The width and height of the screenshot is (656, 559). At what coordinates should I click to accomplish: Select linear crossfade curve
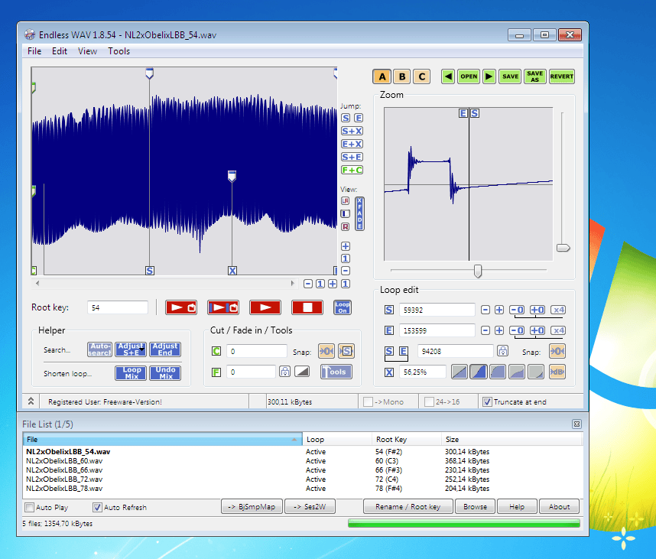[x=460, y=372]
